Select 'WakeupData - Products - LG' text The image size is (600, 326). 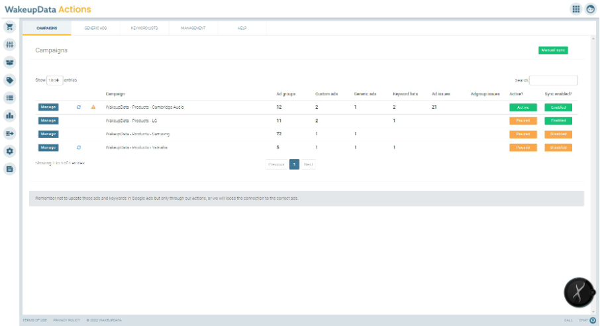pos(131,121)
